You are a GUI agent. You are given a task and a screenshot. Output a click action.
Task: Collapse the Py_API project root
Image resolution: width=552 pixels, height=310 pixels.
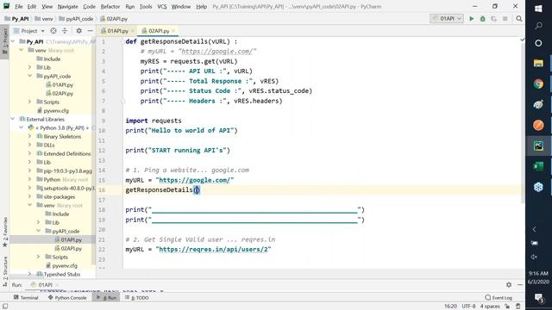tap(13, 41)
